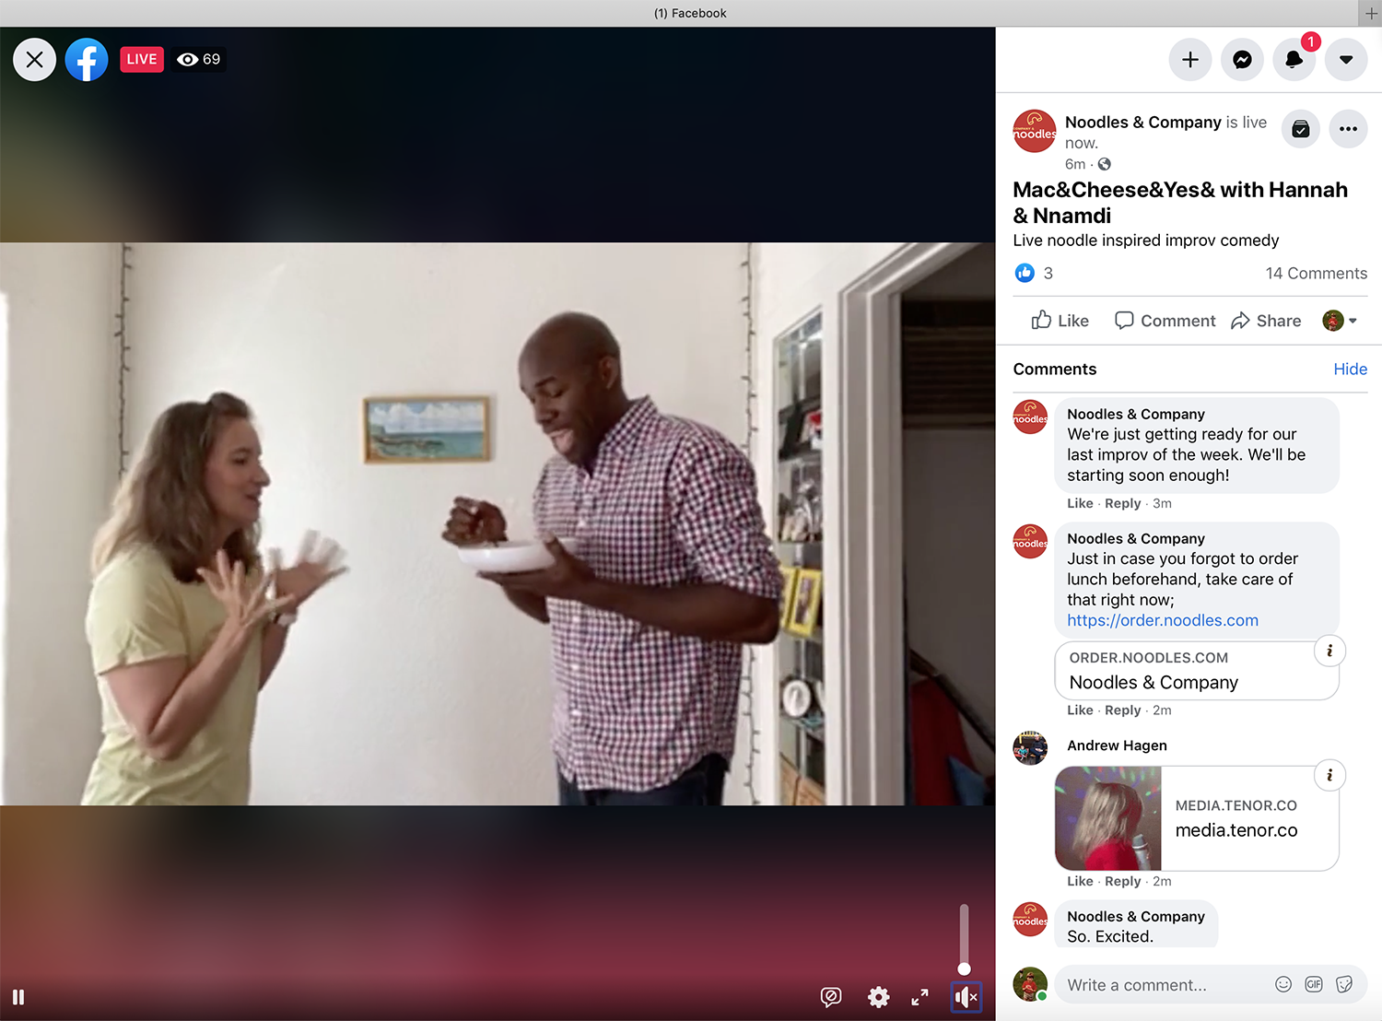Open the Noodles & Company page avatar in the post header
Image resolution: width=1382 pixels, height=1021 pixels.
[x=1035, y=131]
